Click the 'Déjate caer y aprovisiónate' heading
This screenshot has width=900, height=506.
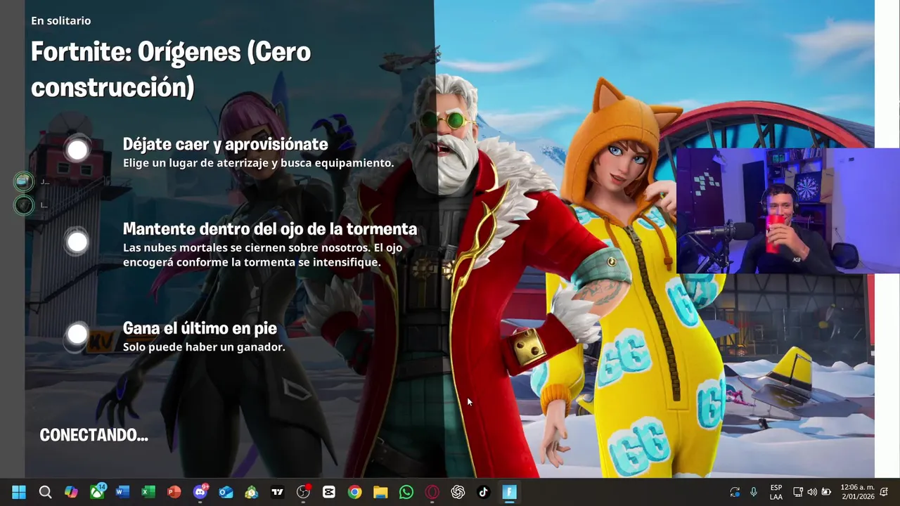[x=225, y=144]
